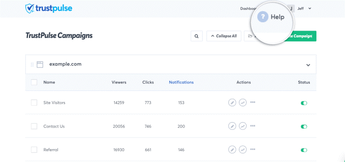View analytics for Contact Us campaign

[x=243, y=126]
